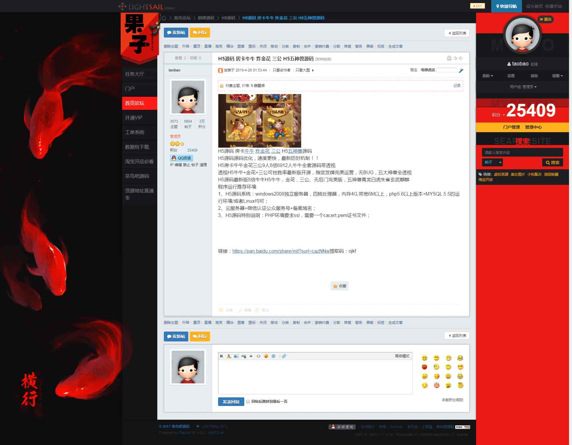Expand the 用户组 管理员 dropdown
This screenshot has width=572, height=445.
point(523,87)
